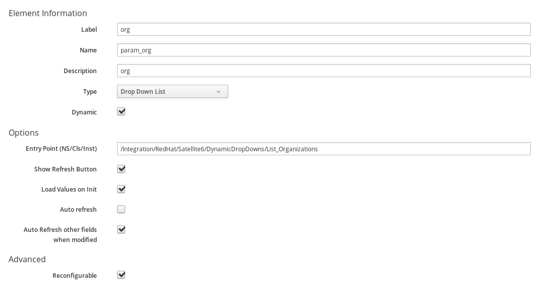This screenshot has width=547, height=300.
Task: Click into the Label text field
Action: (x=324, y=29)
